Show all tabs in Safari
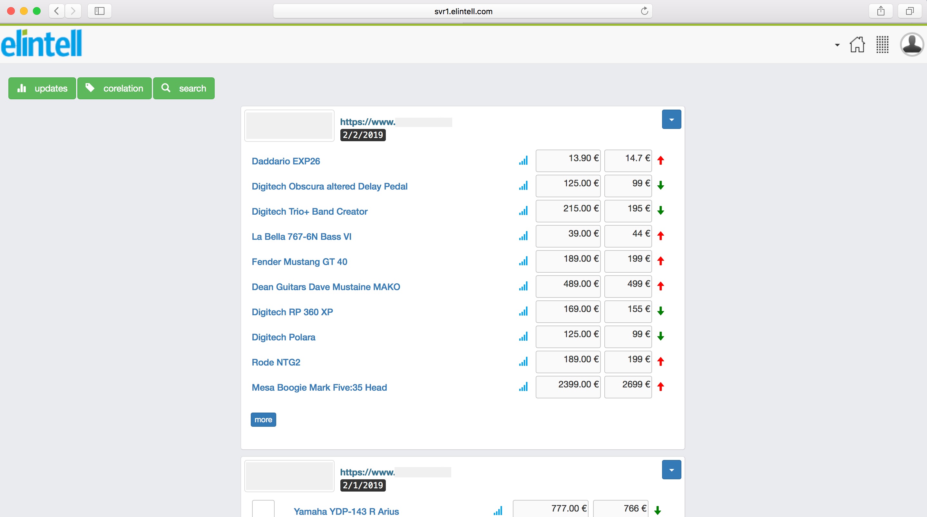Image resolution: width=927 pixels, height=517 pixels. click(x=909, y=11)
